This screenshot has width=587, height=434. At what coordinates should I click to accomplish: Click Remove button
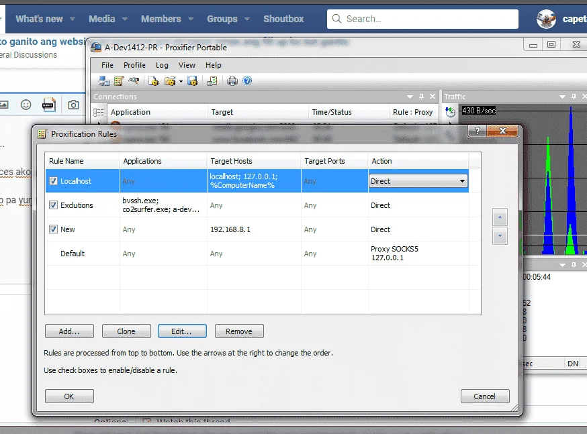[239, 331]
